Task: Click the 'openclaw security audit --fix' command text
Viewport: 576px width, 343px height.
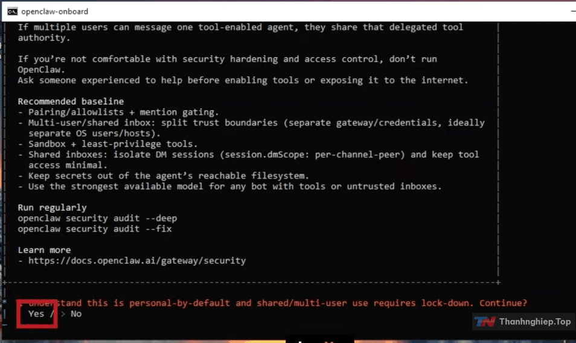Action: click(x=95, y=229)
